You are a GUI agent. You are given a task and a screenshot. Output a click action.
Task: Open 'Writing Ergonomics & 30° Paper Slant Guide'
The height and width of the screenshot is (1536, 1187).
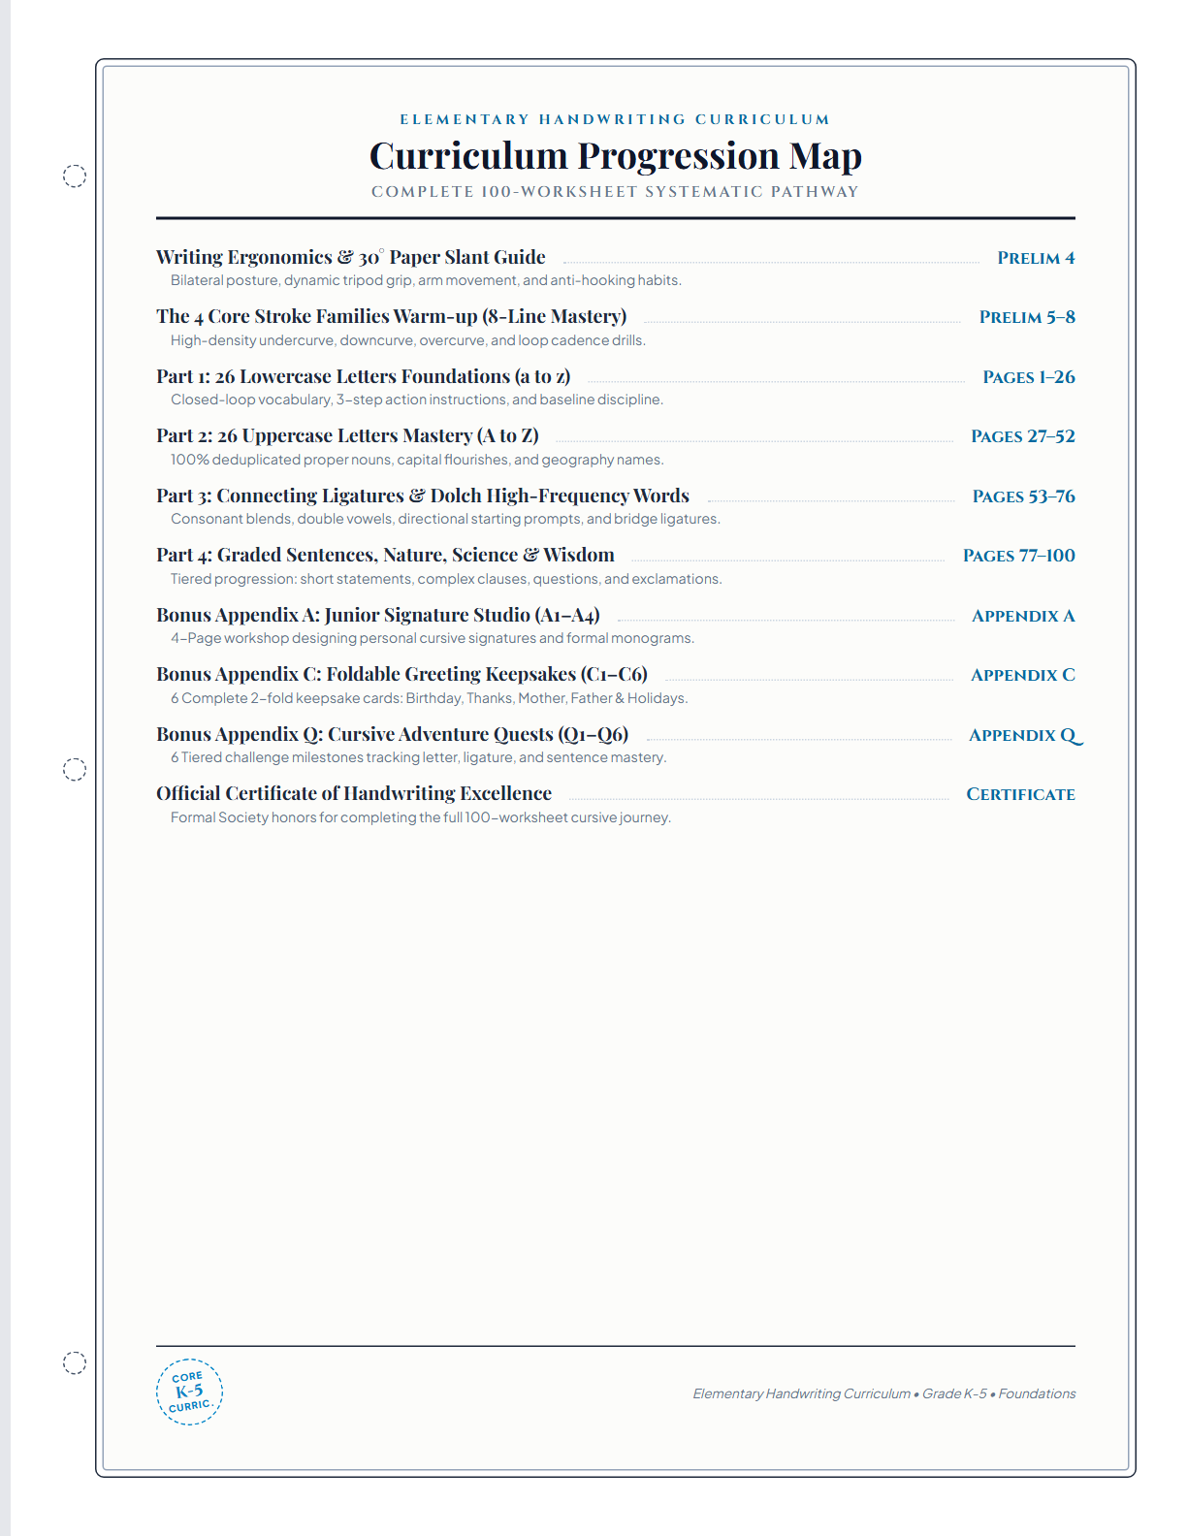click(351, 257)
